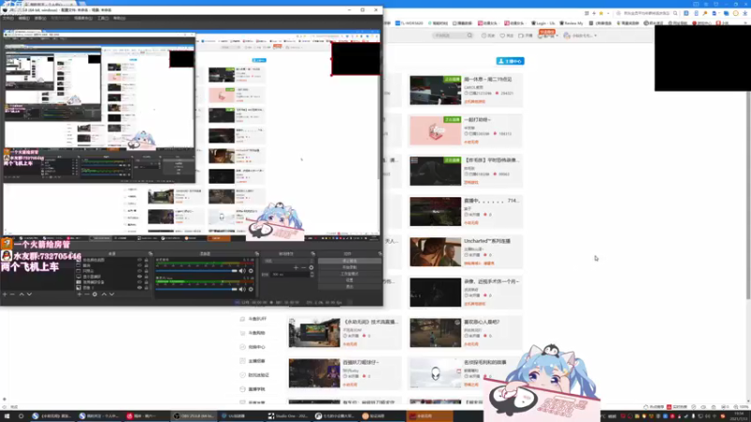The image size is (751, 422).
Task: Open 关注 link in Douyu header
Action: [506, 36]
